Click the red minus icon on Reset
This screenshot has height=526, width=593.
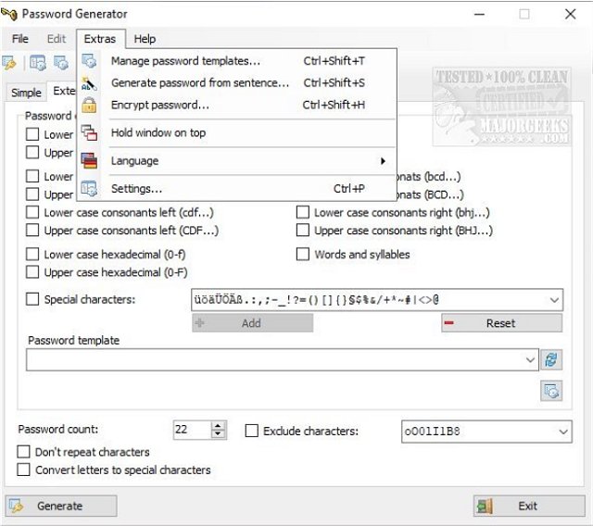tap(448, 323)
